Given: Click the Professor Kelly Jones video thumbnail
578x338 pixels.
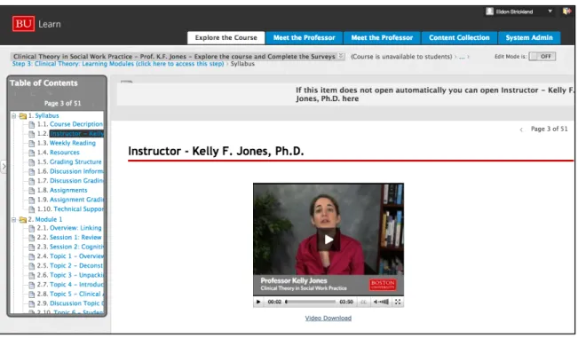Looking at the screenshot, I should pos(329,240).
